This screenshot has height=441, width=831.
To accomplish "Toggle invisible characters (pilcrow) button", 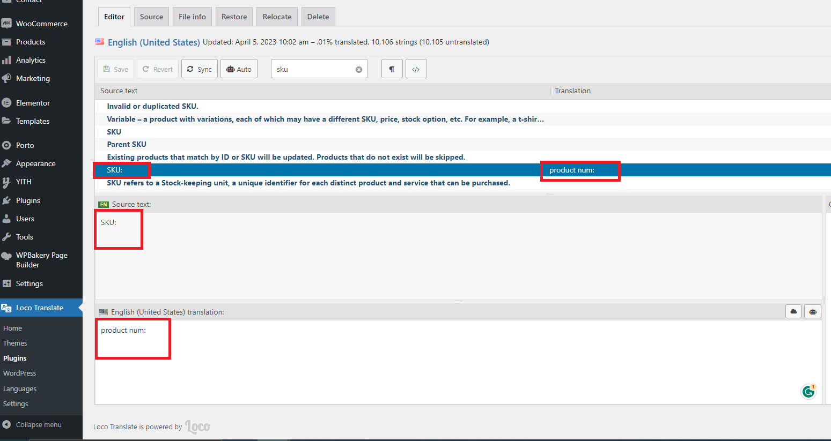I will click(x=392, y=69).
